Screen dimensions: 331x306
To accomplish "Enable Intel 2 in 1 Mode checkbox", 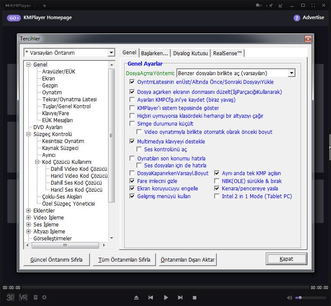I will point(217,196).
